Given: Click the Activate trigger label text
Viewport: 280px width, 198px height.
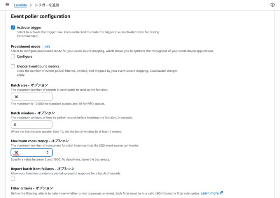Looking at the screenshot, I should pos(29,28).
